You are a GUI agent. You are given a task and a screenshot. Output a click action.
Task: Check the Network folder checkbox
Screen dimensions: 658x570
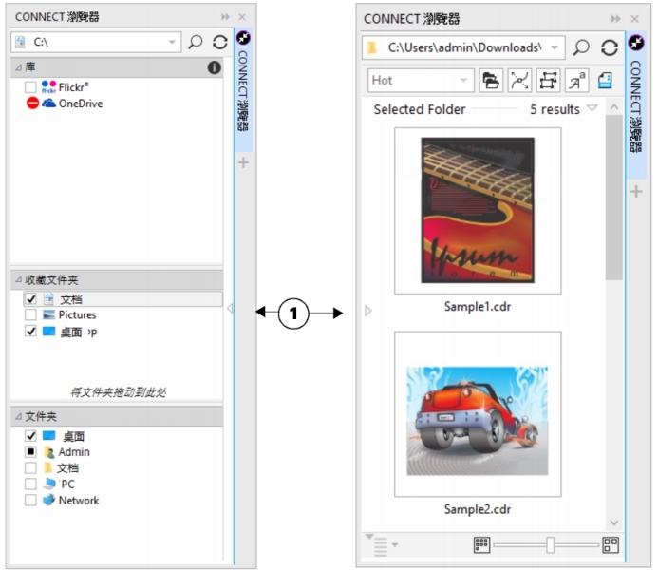pyautogui.click(x=30, y=500)
